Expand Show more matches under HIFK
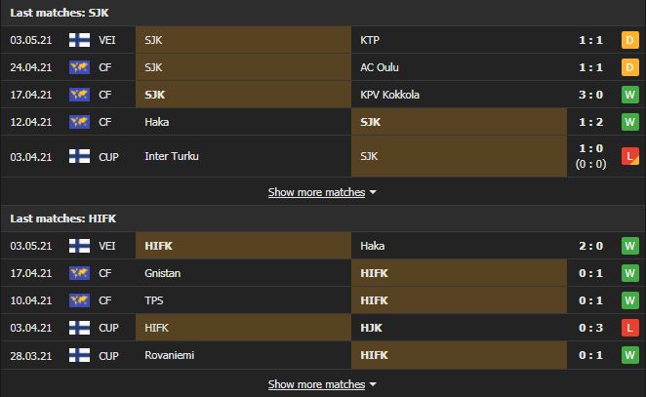 [x=322, y=384]
